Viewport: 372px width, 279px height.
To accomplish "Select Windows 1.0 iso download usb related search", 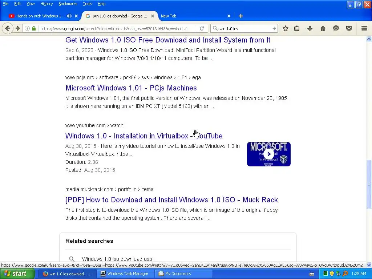I will 117,259.
